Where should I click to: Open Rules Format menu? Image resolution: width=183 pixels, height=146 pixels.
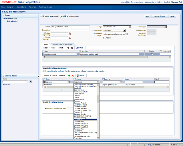(61, 48)
